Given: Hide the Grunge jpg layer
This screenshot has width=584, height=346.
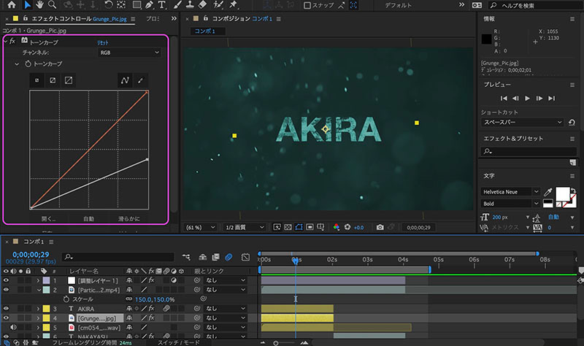Looking at the screenshot, I should point(6,318).
